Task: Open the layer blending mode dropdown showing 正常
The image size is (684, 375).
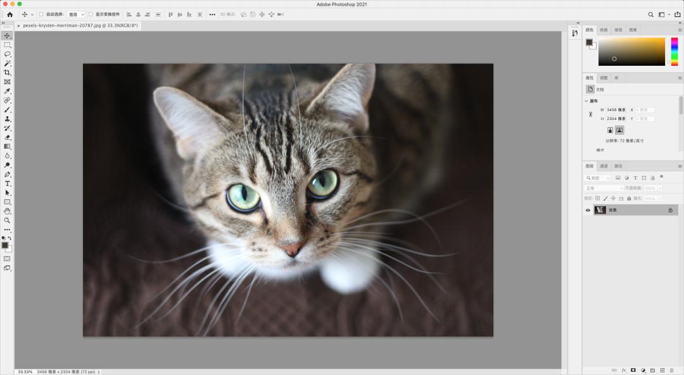Action: pyautogui.click(x=602, y=188)
